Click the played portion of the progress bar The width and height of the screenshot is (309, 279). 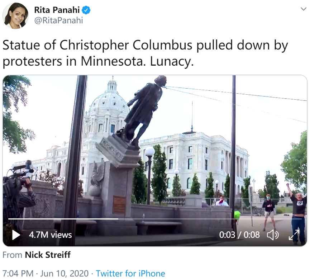click(63, 219)
